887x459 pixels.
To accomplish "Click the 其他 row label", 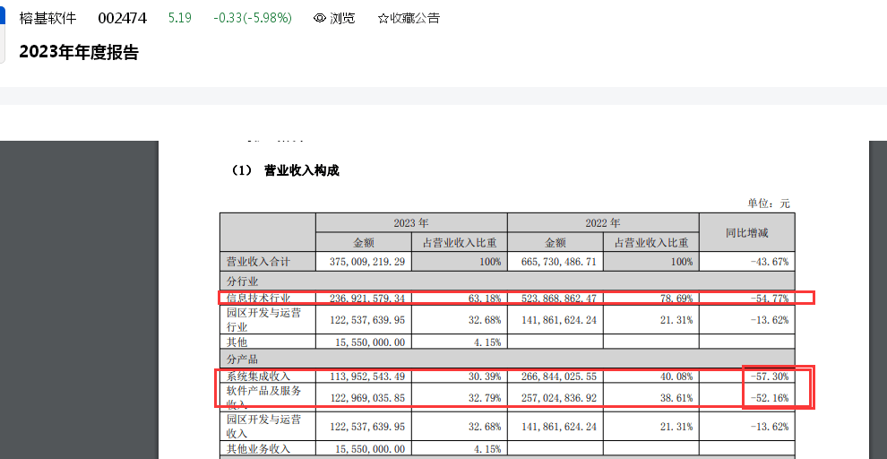I will (237, 342).
